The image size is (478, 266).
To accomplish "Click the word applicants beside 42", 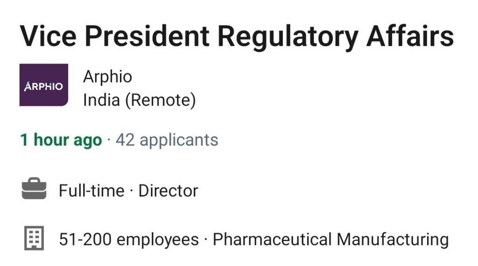I will point(179,140).
